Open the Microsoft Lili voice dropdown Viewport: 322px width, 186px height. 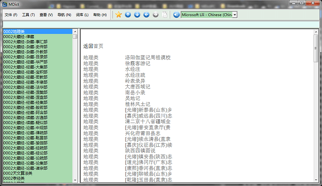[x=209, y=15]
